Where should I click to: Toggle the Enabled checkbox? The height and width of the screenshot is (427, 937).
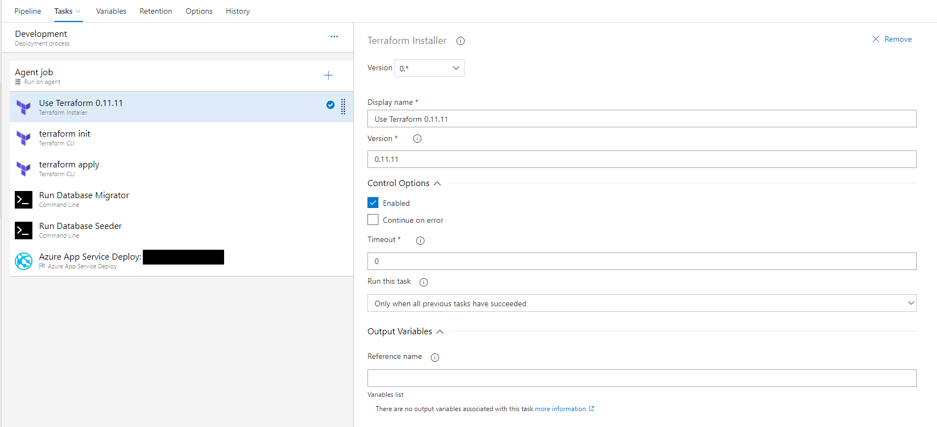tap(373, 203)
